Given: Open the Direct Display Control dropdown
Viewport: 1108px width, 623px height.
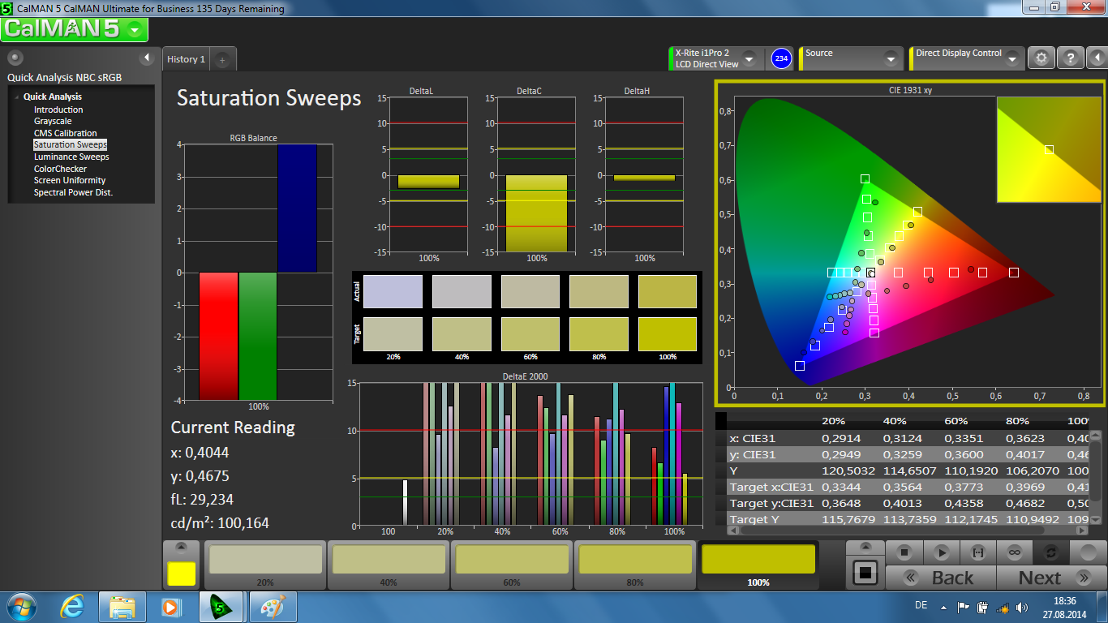Looking at the screenshot, I should [x=1011, y=58].
